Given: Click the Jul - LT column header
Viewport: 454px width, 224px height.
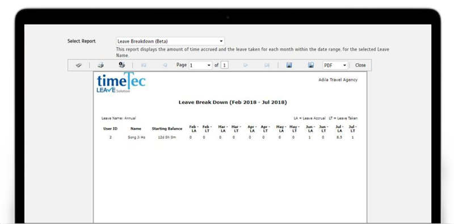Looking at the screenshot, I should click(352, 129).
